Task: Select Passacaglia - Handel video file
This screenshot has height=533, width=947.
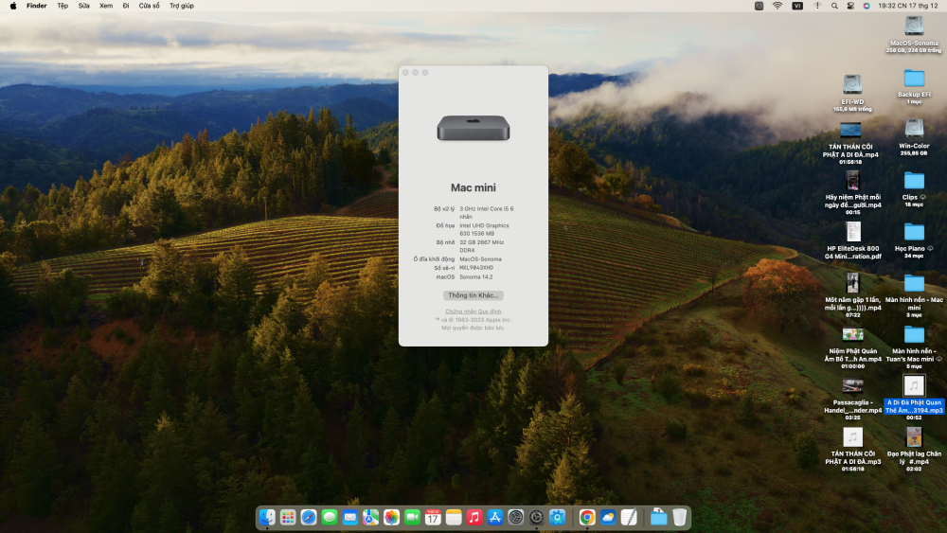Action: [853, 399]
